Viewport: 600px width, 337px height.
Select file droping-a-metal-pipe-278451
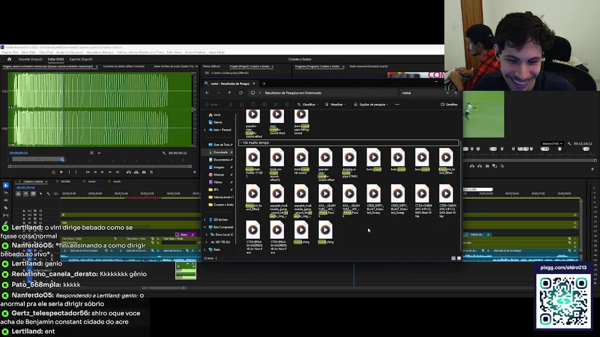pyautogui.click(x=349, y=164)
